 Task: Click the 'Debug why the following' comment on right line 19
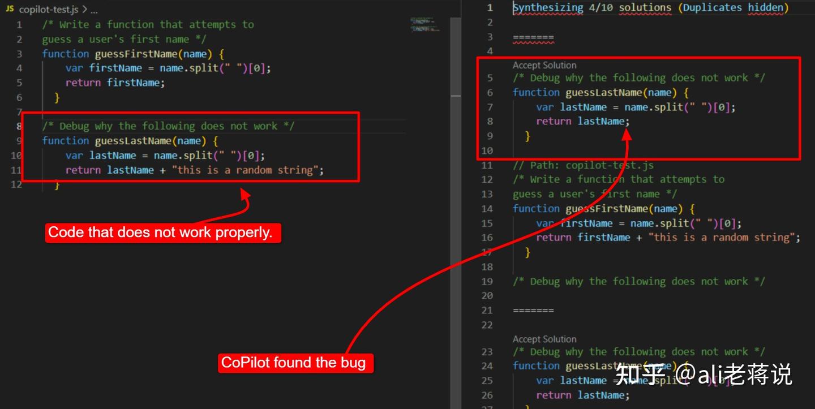pos(639,282)
